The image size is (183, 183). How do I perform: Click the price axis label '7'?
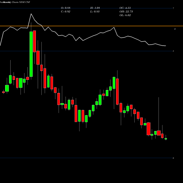pyautogui.click(x=173, y=8)
